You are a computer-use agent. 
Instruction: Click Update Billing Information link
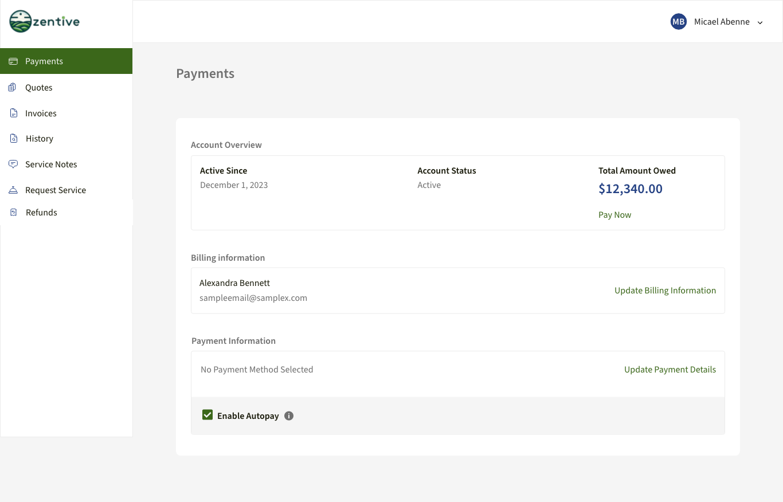pyautogui.click(x=665, y=291)
